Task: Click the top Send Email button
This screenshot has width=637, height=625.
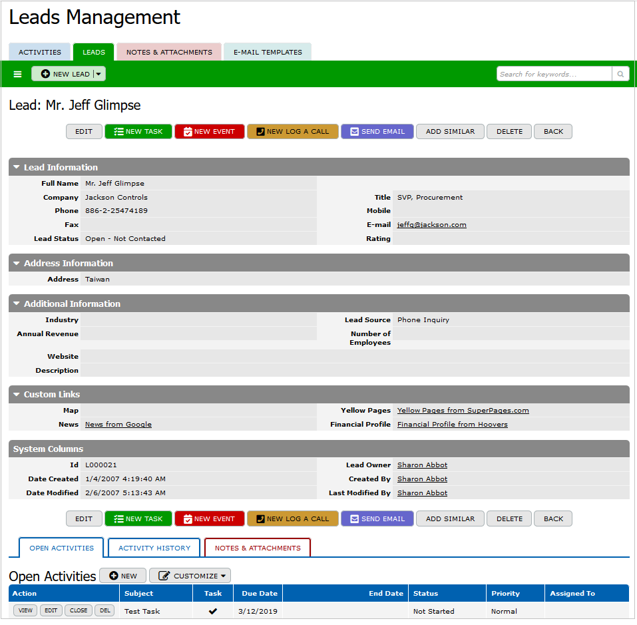Action: pos(377,132)
